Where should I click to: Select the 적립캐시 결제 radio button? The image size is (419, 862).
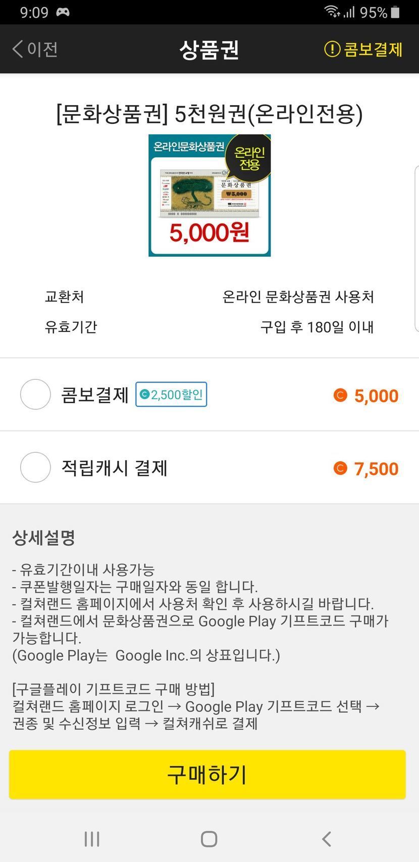pos(35,467)
